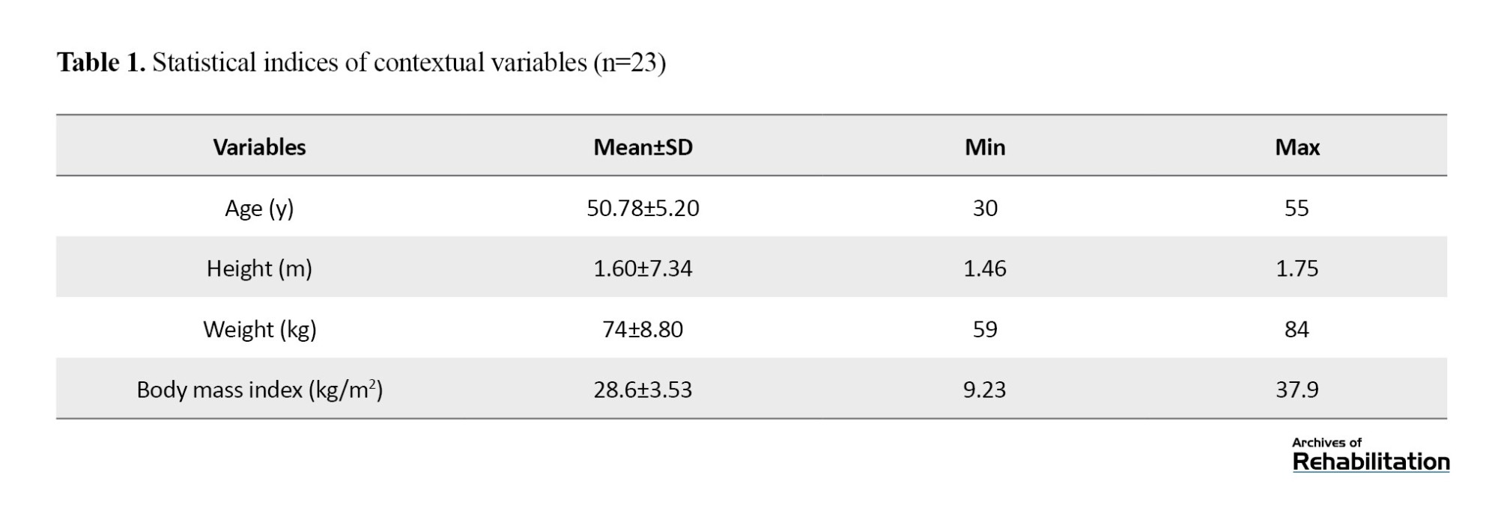This screenshot has width=1498, height=510.
Task: Select the minimum weight value 59
Action: click(985, 329)
